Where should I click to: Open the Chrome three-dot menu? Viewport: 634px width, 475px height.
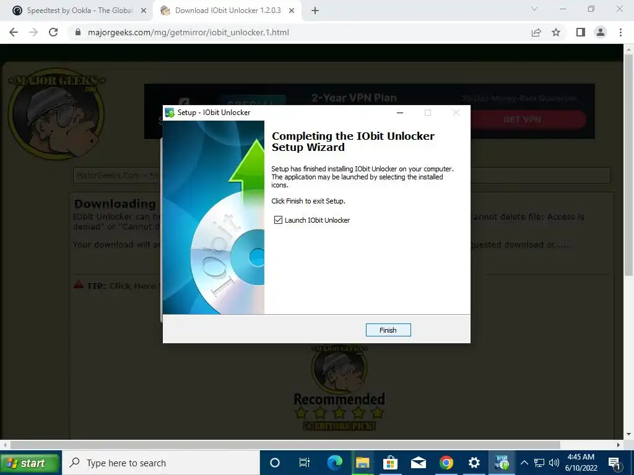620,32
